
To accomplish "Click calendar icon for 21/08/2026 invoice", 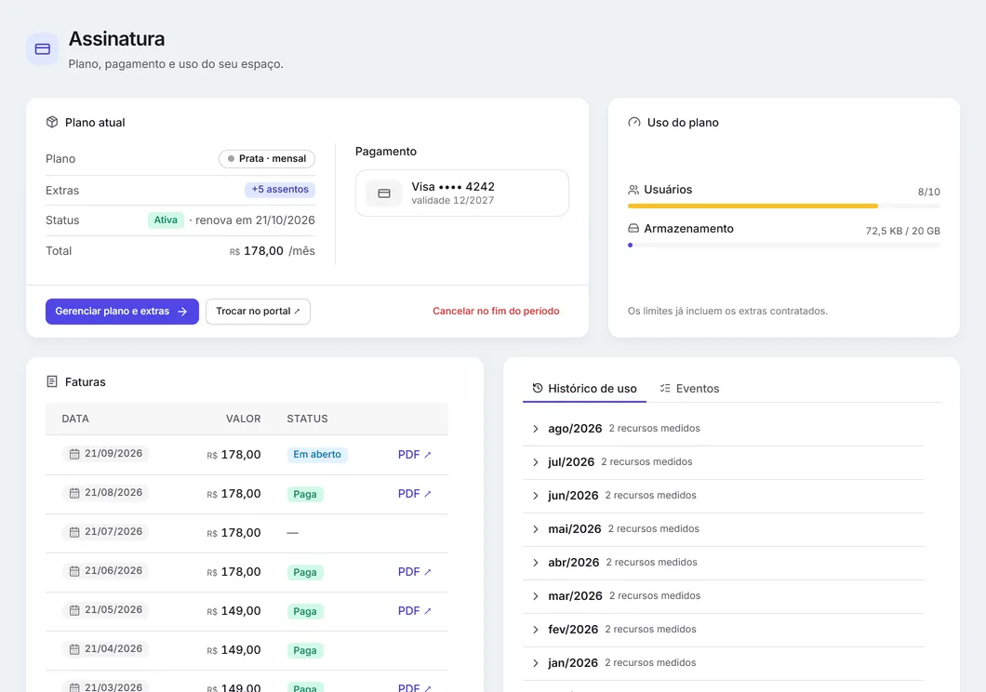I will coord(74,493).
